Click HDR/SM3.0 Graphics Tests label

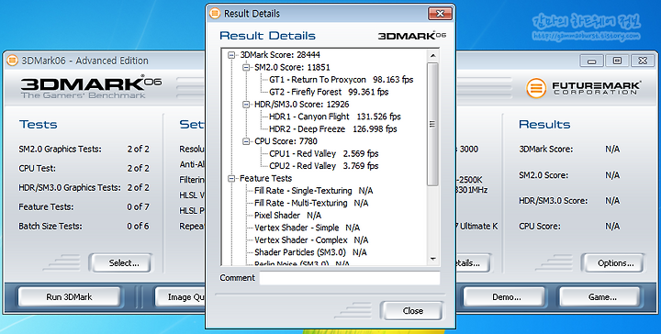pyautogui.click(x=70, y=188)
